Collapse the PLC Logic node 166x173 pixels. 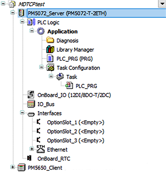pos(22,22)
